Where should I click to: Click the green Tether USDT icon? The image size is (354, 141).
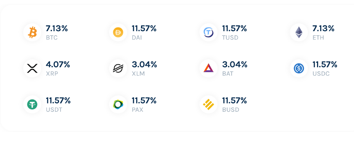32,104
